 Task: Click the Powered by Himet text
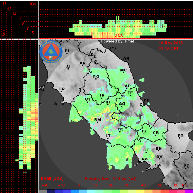tap(117, 41)
